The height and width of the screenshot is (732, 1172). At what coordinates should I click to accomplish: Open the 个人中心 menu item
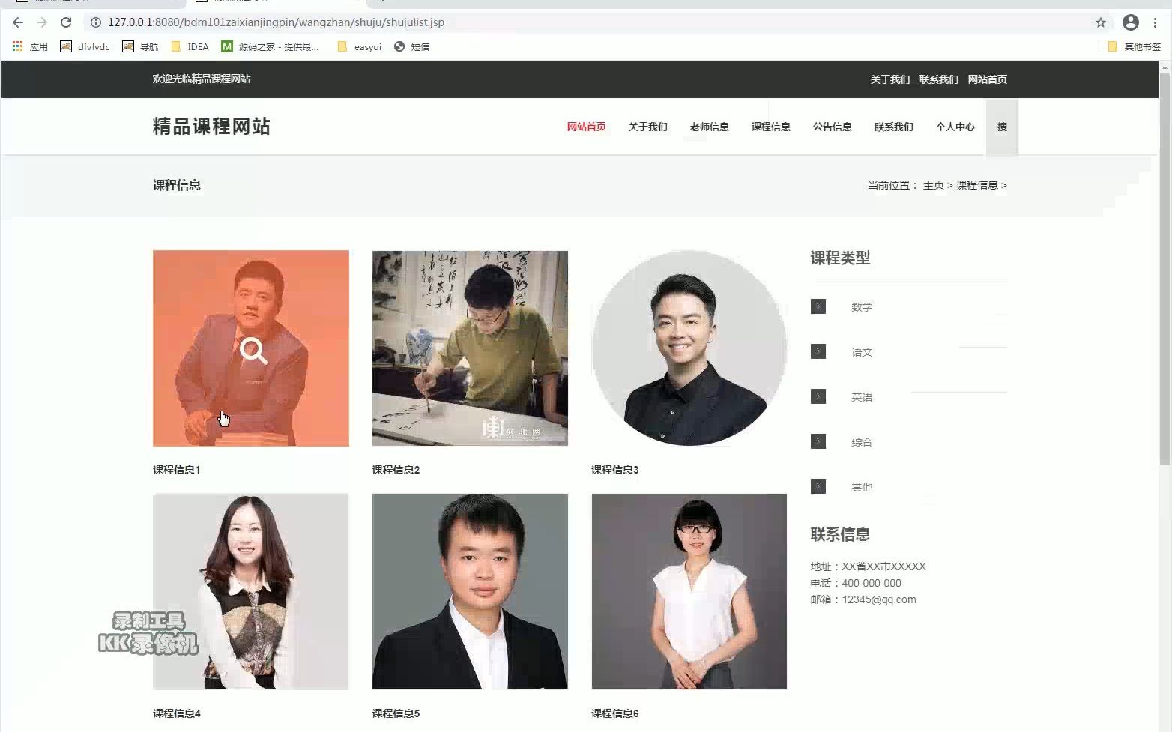[955, 127]
